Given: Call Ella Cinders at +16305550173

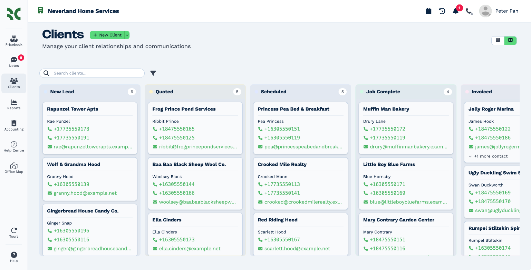Looking at the screenshot, I should click(174, 240).
